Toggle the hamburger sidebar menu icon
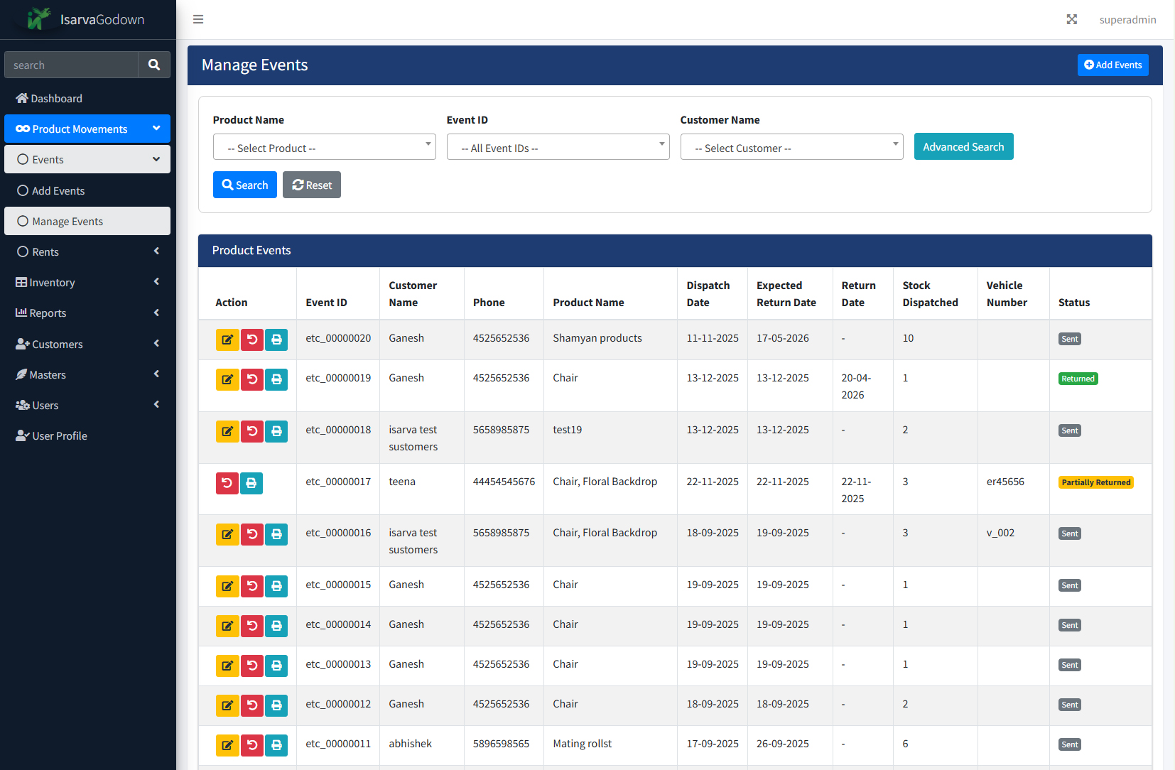This screenshot has width=1175, height=770. coord(198,19)
